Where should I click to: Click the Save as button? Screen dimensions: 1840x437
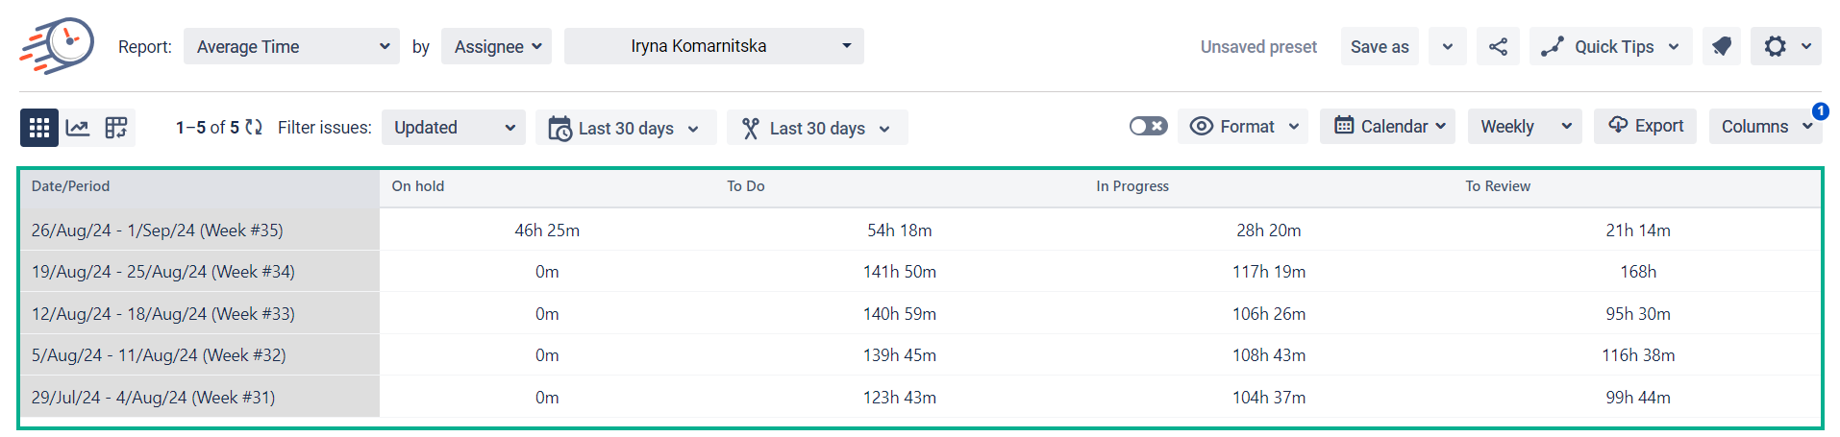[1380, 46]
